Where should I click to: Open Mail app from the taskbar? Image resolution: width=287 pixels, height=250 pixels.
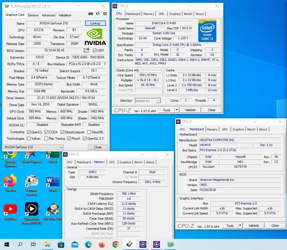pyautogui.click(x=75, y=244)
